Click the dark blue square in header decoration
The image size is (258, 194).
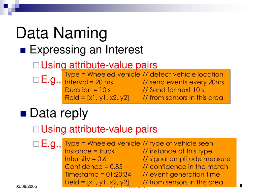coord(6,6)
